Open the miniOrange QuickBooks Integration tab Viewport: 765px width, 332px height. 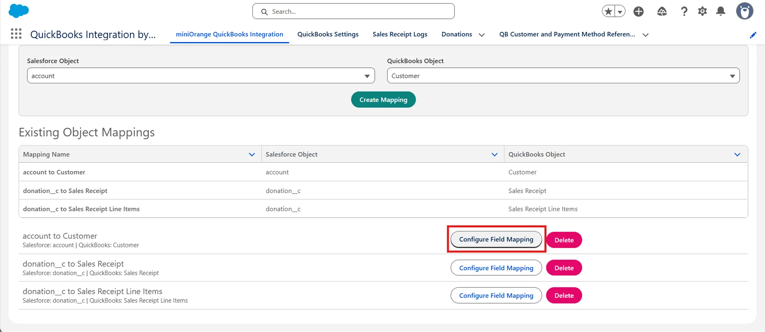(x=229, y=34)
